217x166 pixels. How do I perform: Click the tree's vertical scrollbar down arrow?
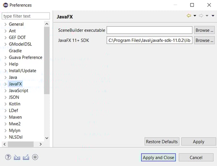point(47,138)
